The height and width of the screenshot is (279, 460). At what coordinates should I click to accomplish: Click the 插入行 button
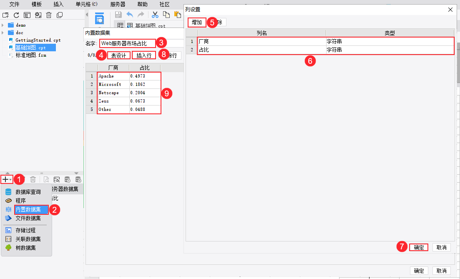pyautogui.click(x=144, y=55)
